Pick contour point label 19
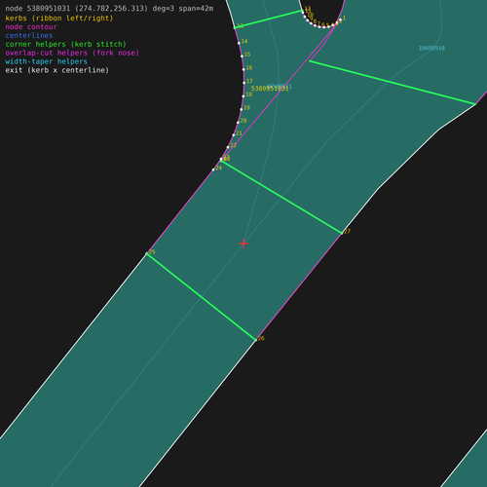Image resolution: width=487 pixels, height=487 pixels. [x=246, y=108]
